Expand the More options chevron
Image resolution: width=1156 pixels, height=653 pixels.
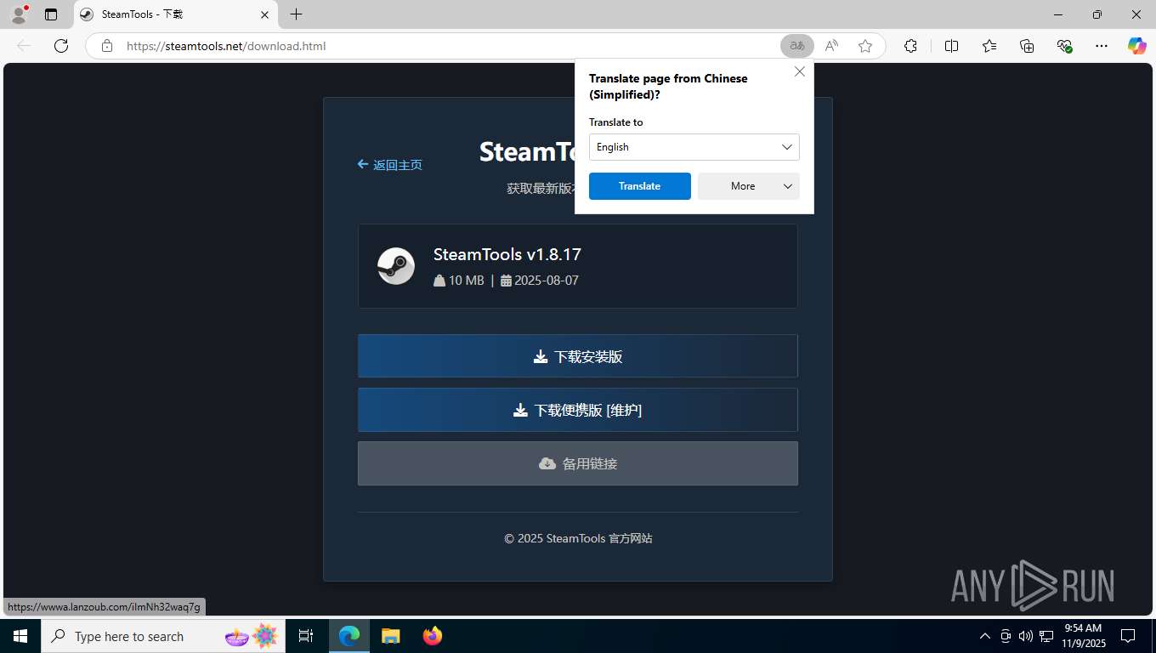tap(788, 186)
